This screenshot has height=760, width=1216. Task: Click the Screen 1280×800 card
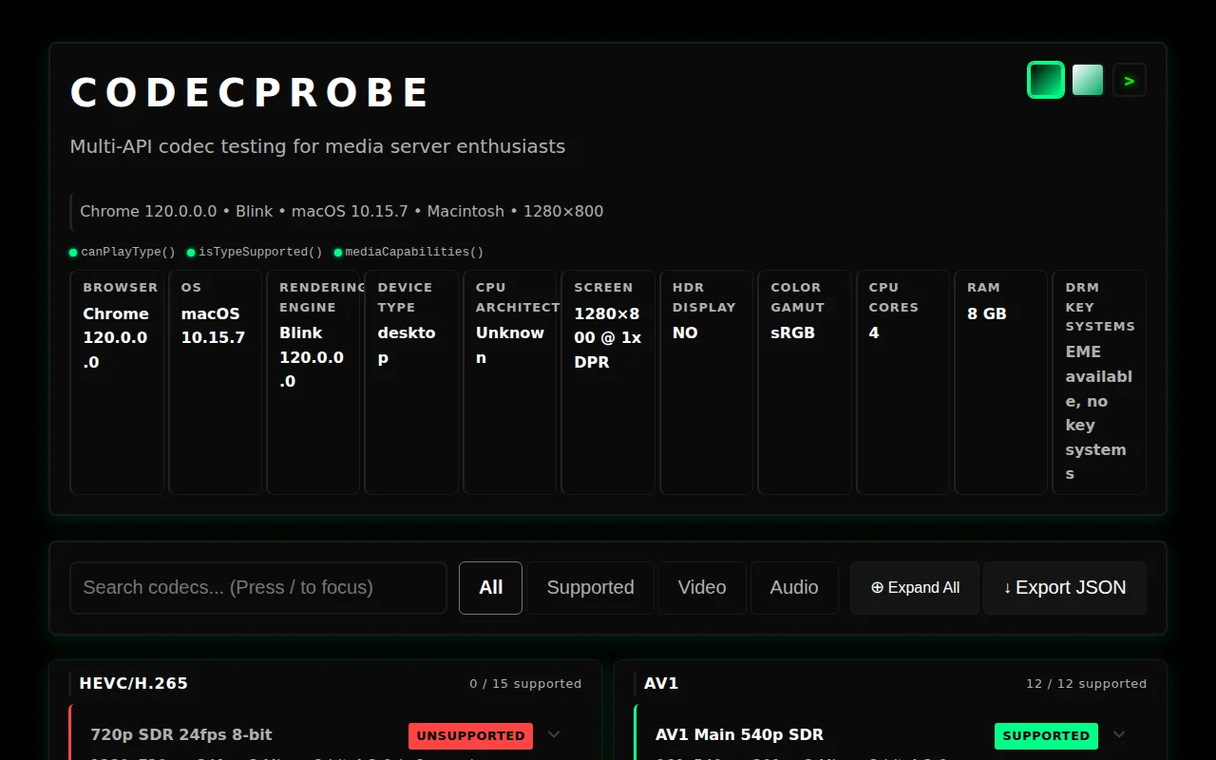coord(608,382)
